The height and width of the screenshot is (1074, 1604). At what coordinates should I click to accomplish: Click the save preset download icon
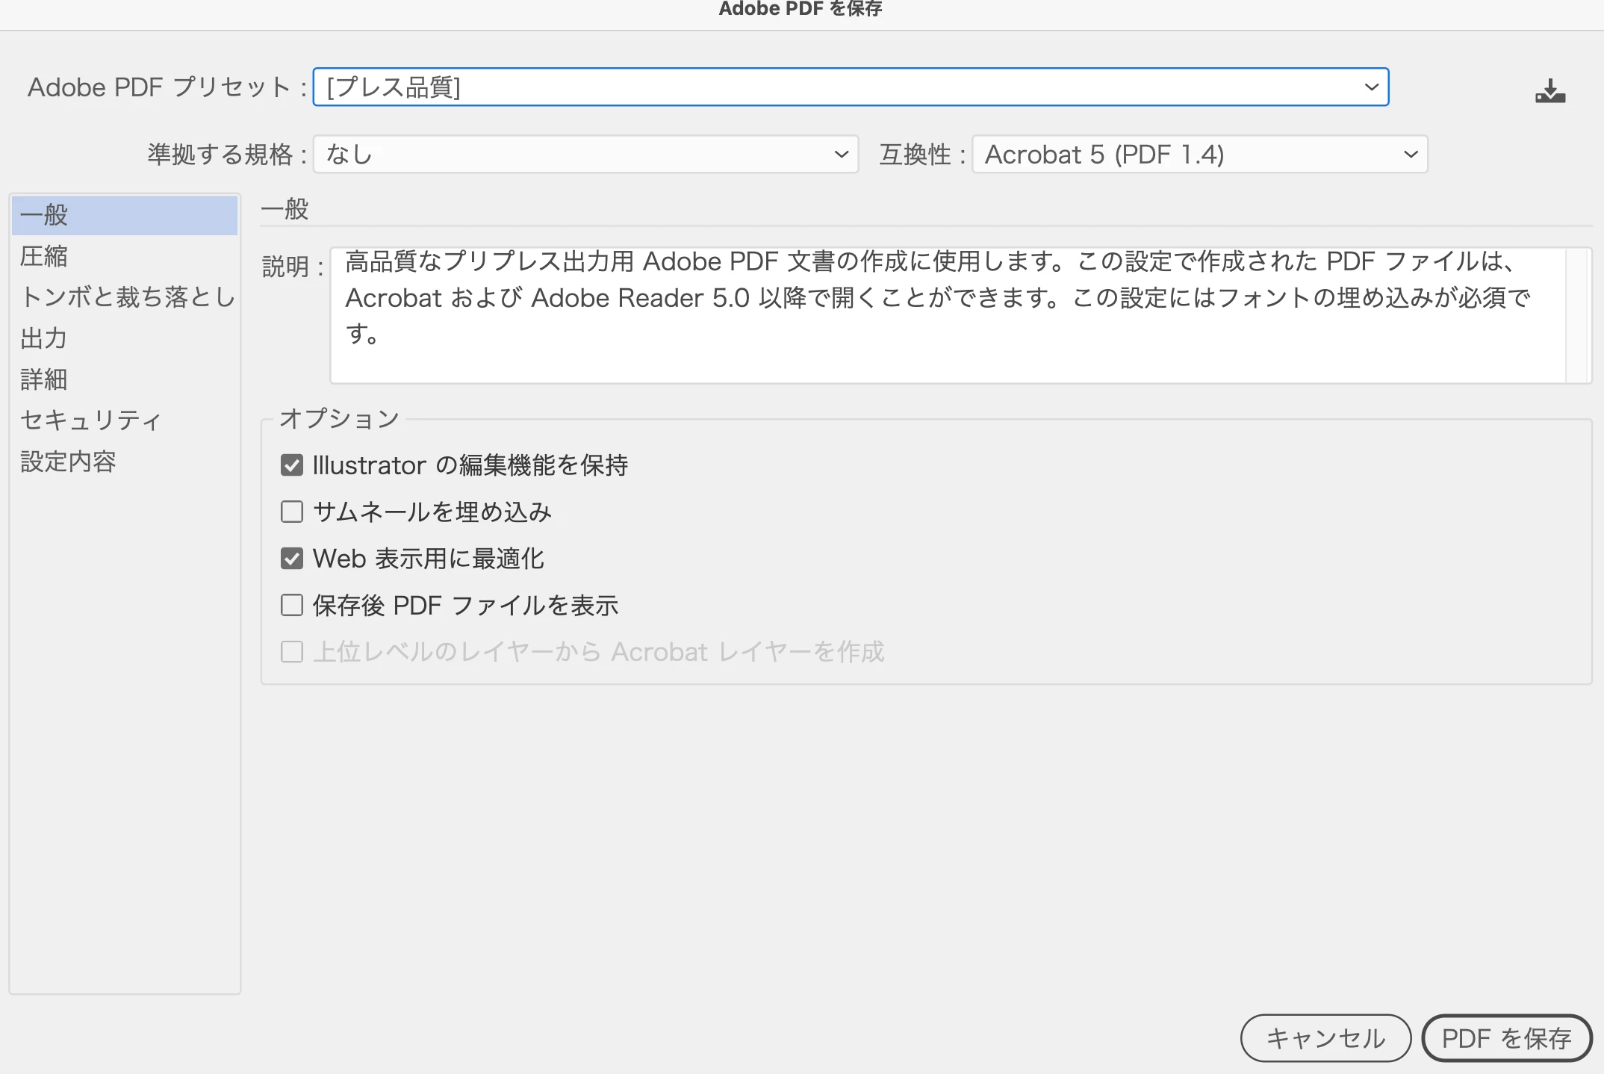pos(1550,91)
